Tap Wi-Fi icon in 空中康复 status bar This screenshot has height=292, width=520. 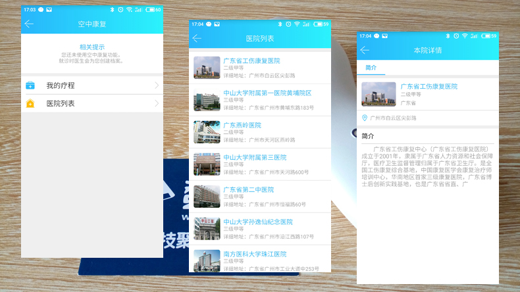point(129,10)
